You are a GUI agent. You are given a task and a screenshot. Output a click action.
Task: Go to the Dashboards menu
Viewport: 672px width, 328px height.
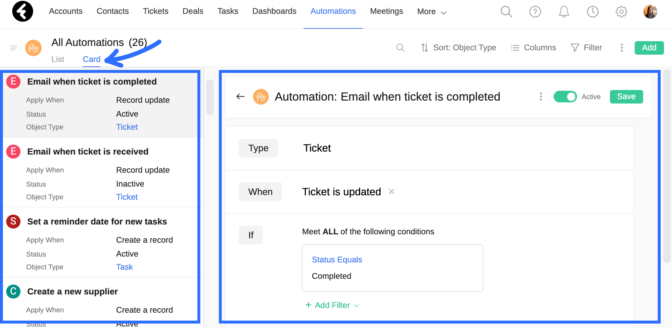274,11
